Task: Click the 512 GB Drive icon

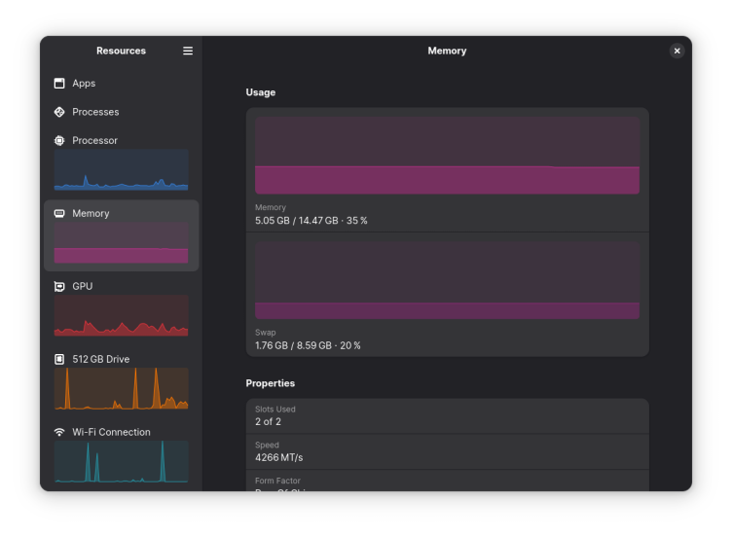Action: 59,359
